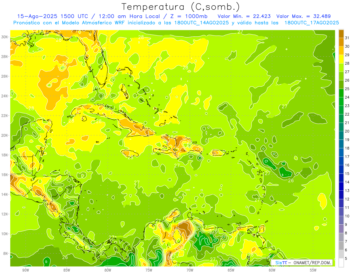The width and height of the screenshot is (355, 274).
Task: Click the color scale value 11
Action: (347, 207)
